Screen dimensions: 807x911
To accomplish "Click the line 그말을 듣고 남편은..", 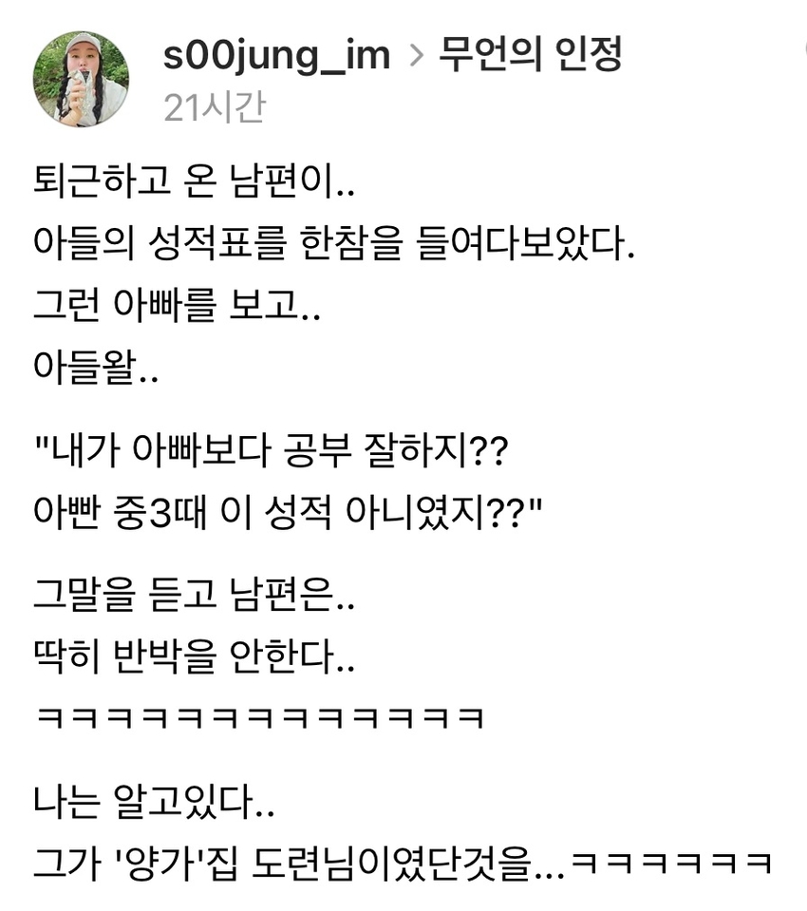I will click(194, 595).
